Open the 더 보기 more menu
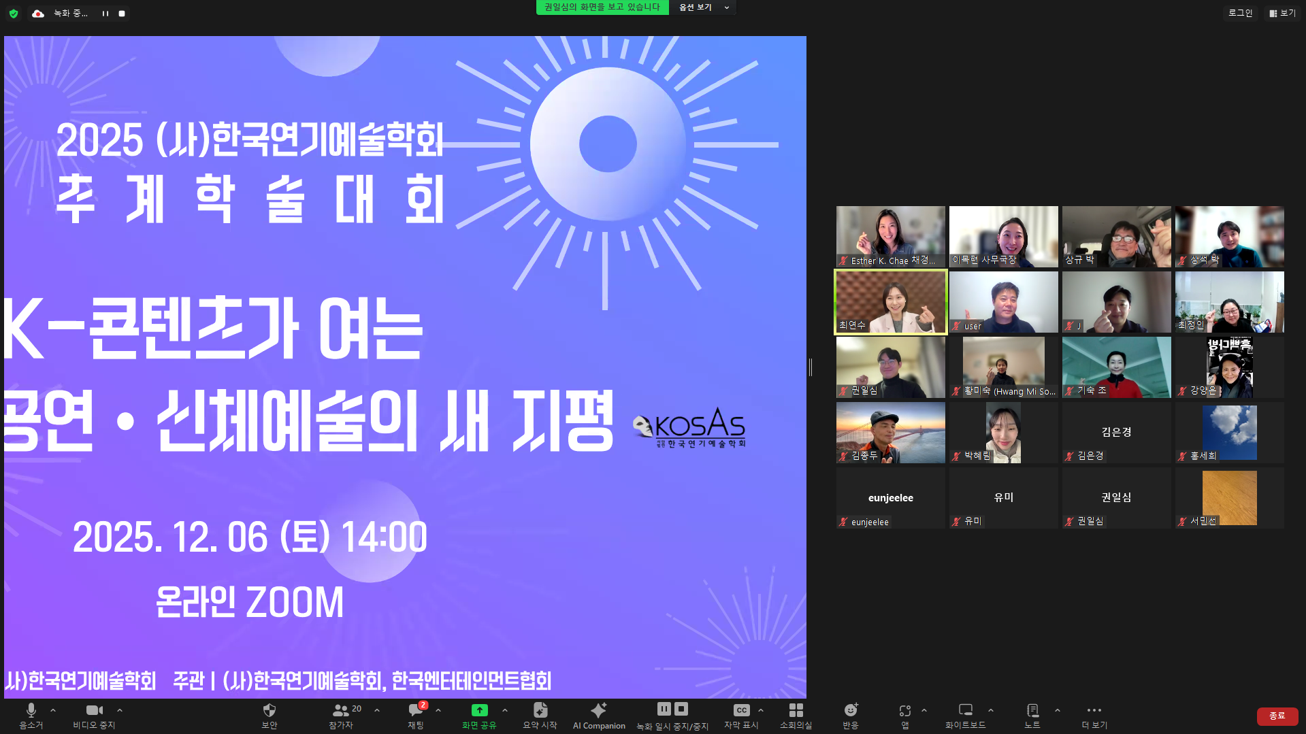 (1094, 715)
